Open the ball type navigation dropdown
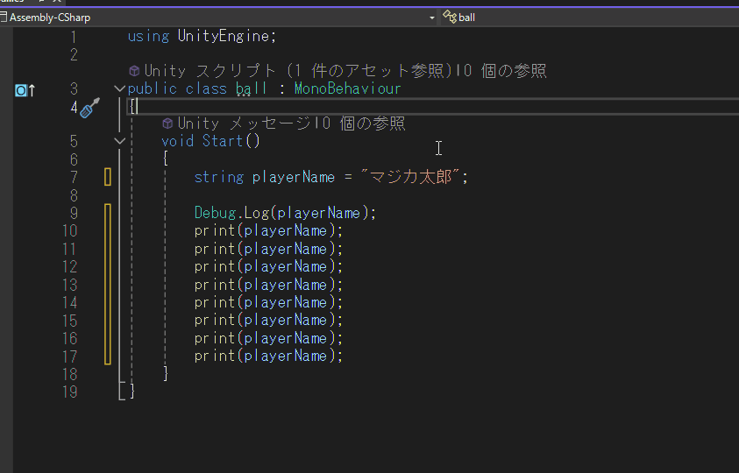The width and height of the screenshot is (739, 473). click(x=590, y=18)
